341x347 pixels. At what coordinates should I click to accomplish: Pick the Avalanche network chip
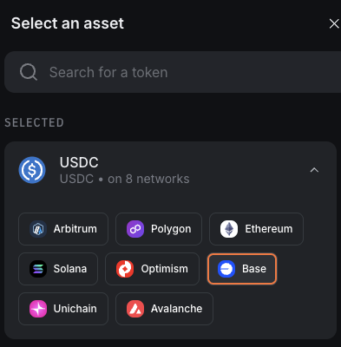click(x=164, y=309)
